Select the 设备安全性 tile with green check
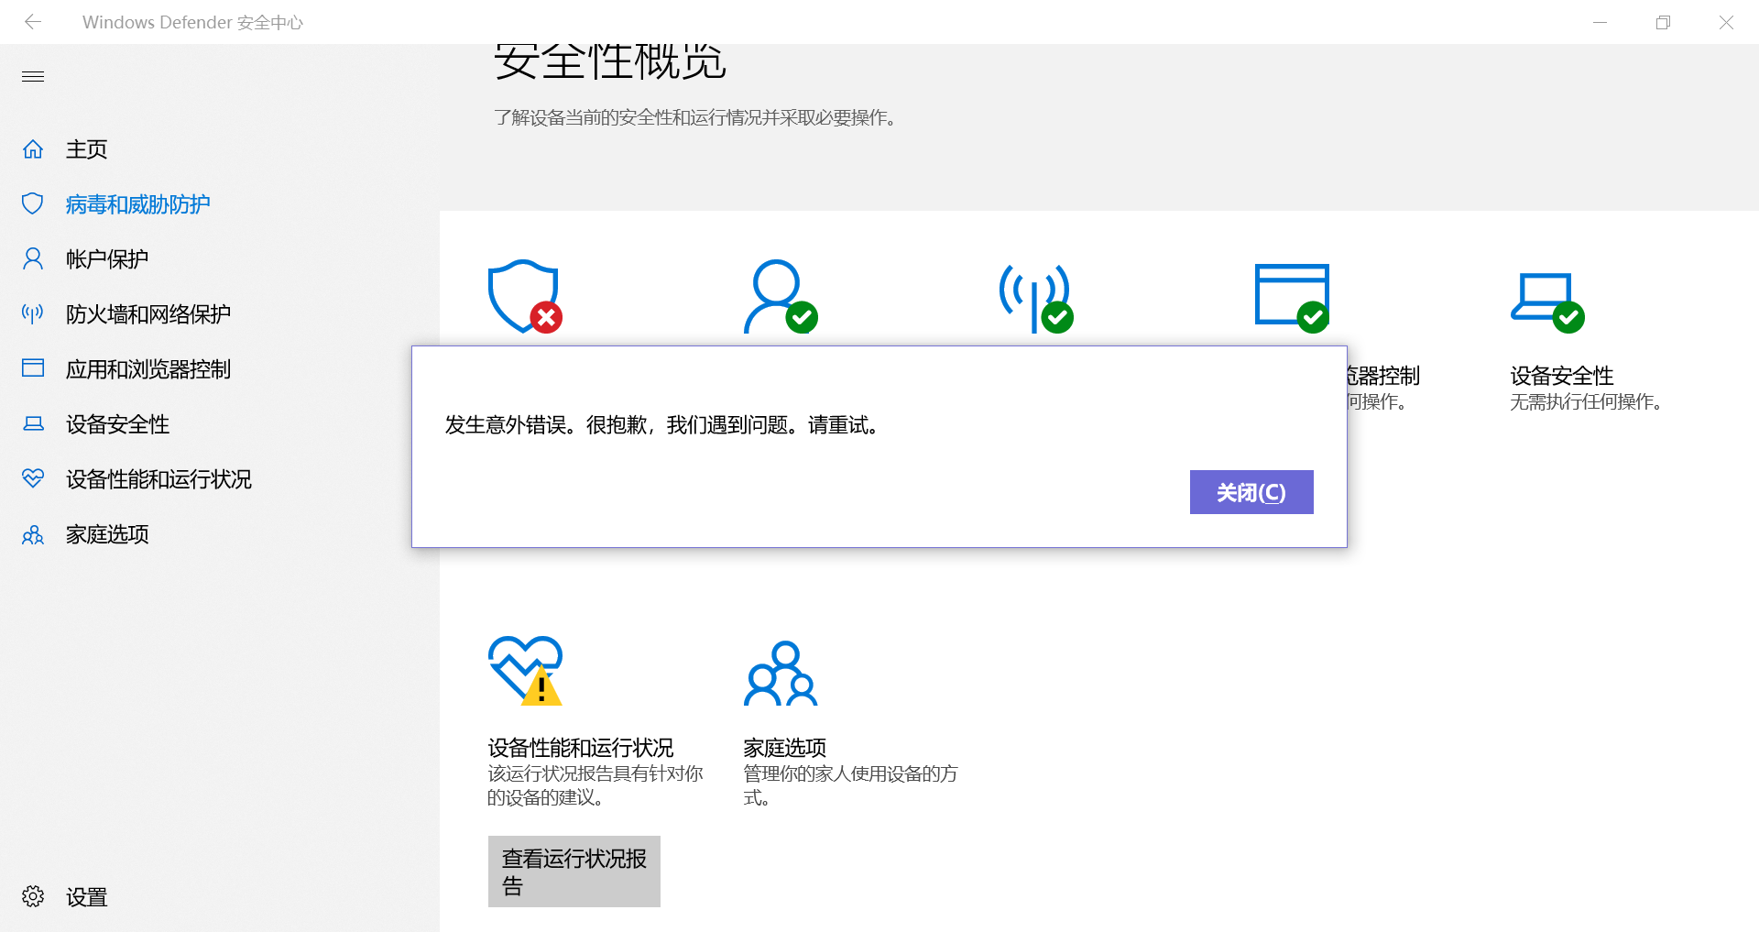Viewport: 1759px width, 932px height. tap(1548, 298)
